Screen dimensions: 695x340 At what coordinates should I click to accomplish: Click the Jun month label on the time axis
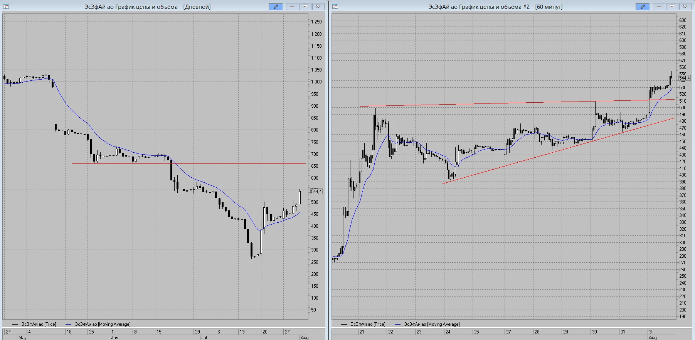pos(114,338)
